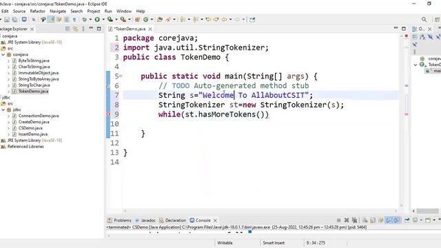
Task: Click the Pin Editor icon
Action: 252,19
